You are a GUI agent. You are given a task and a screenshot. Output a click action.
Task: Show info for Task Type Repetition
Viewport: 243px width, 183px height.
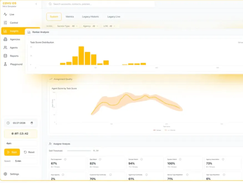(x=224, y=175)
